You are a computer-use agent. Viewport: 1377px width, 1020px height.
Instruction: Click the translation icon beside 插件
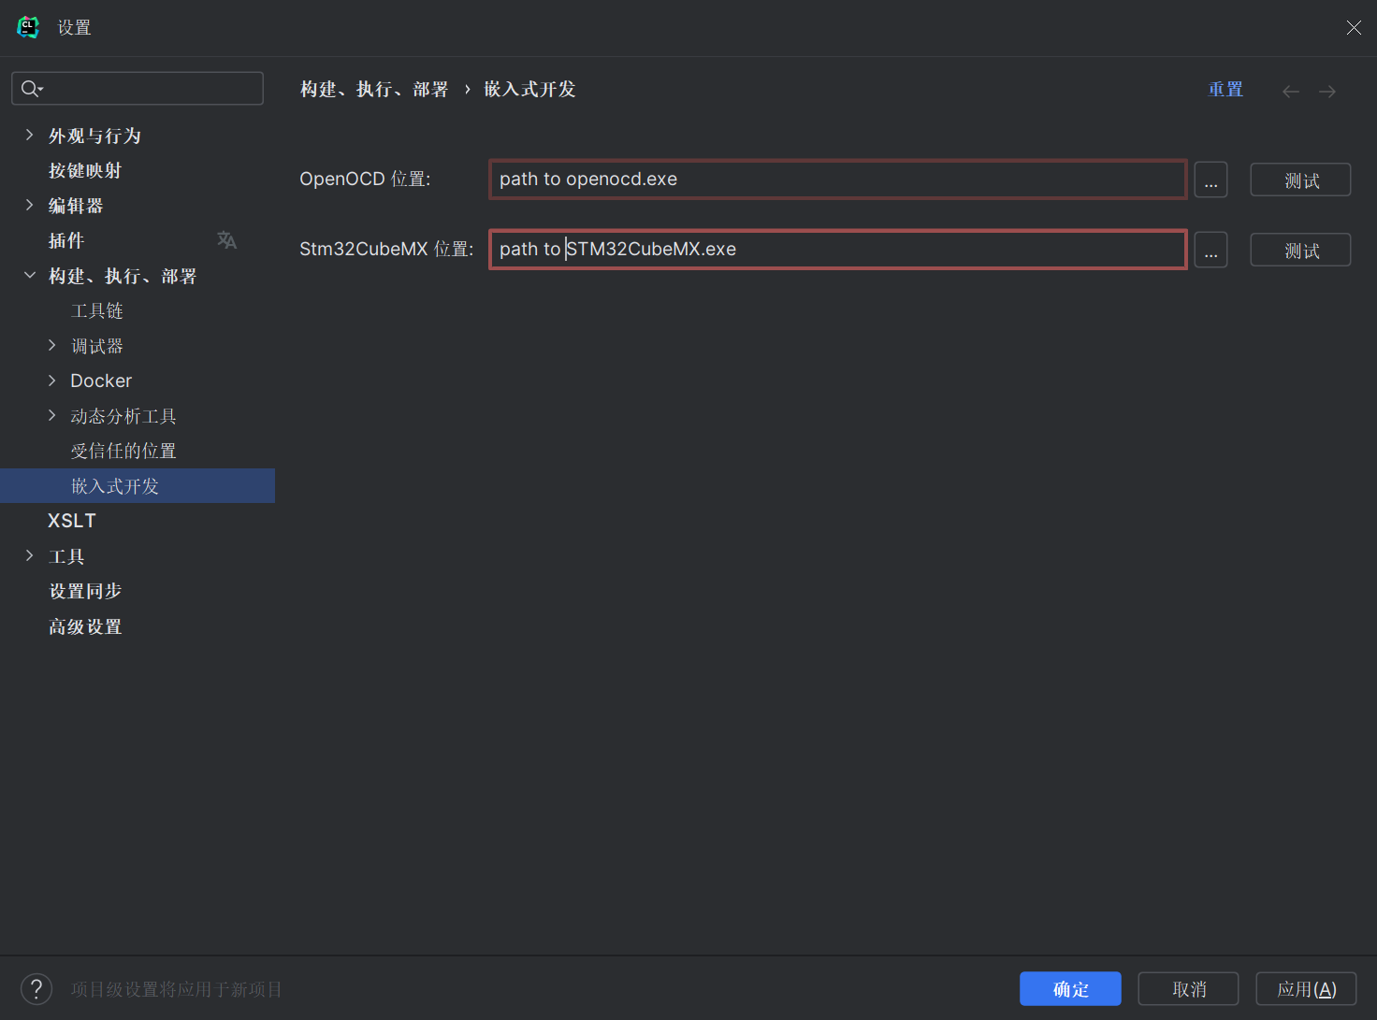click(x=226, y=240)
